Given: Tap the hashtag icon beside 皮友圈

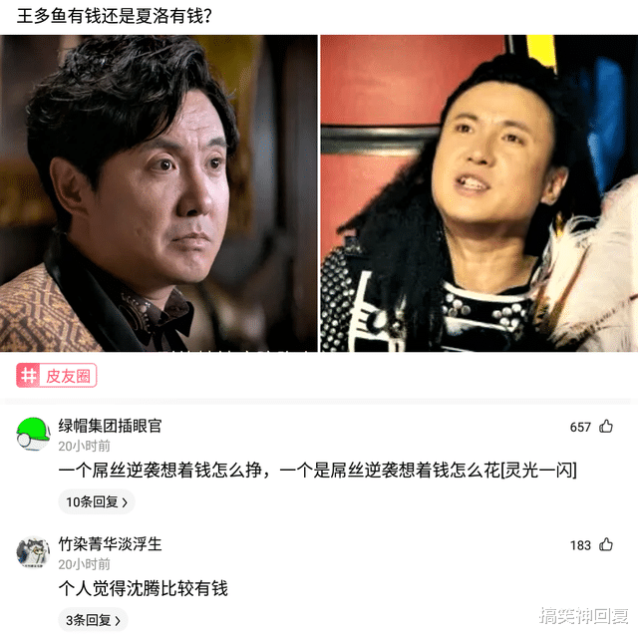Looking at the screenshot, I should [x=28, y=375].
